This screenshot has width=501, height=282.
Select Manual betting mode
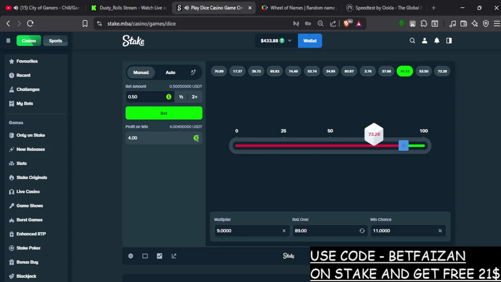coord(141,72)
